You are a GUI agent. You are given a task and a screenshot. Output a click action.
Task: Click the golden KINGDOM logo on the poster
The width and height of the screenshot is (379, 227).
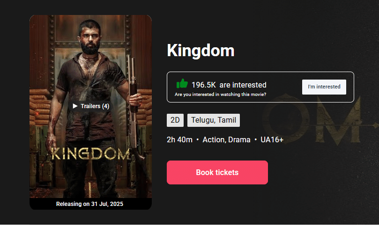click(x=90, y=154)
